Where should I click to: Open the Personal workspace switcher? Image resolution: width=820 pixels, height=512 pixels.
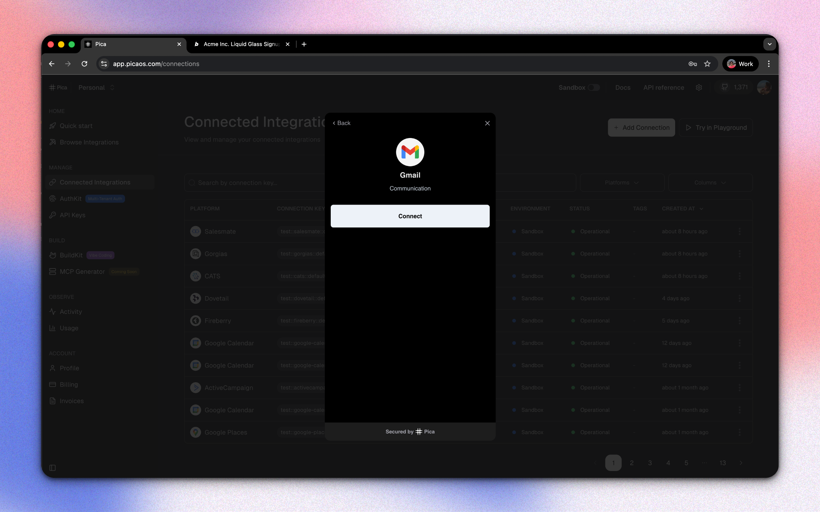96,87
